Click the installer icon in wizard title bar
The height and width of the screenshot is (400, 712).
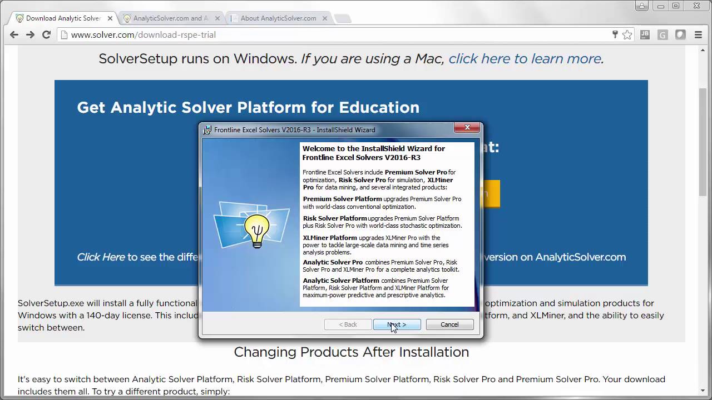point(207,129)
